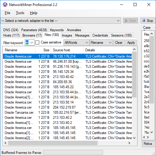Screen dimensions: 156x156
Task: Click the Start capture button
Action: [x=131, y=21]
